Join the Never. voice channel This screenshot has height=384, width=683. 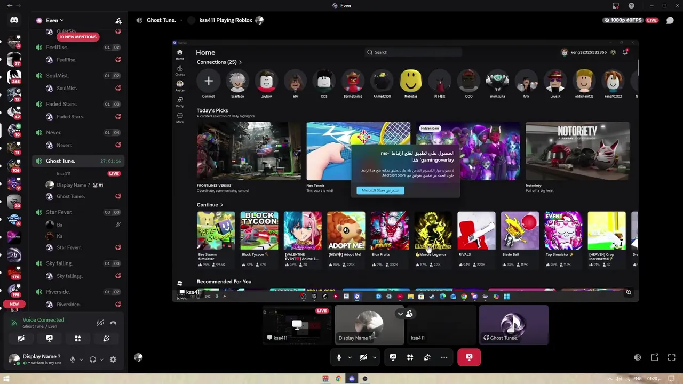click(x=78, y=132)
